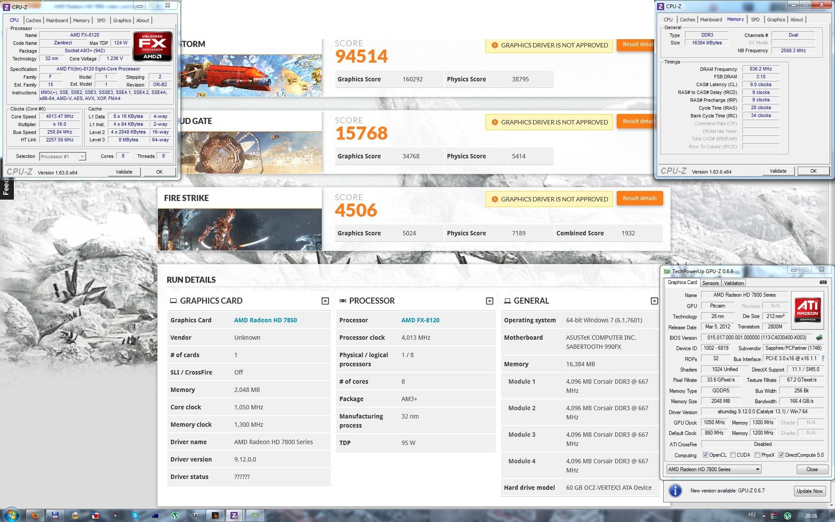Click the Hard drive model OCZ-VERTEX3 text
The height and width of the screenshot is (522, 835).
tap(609, 488)
